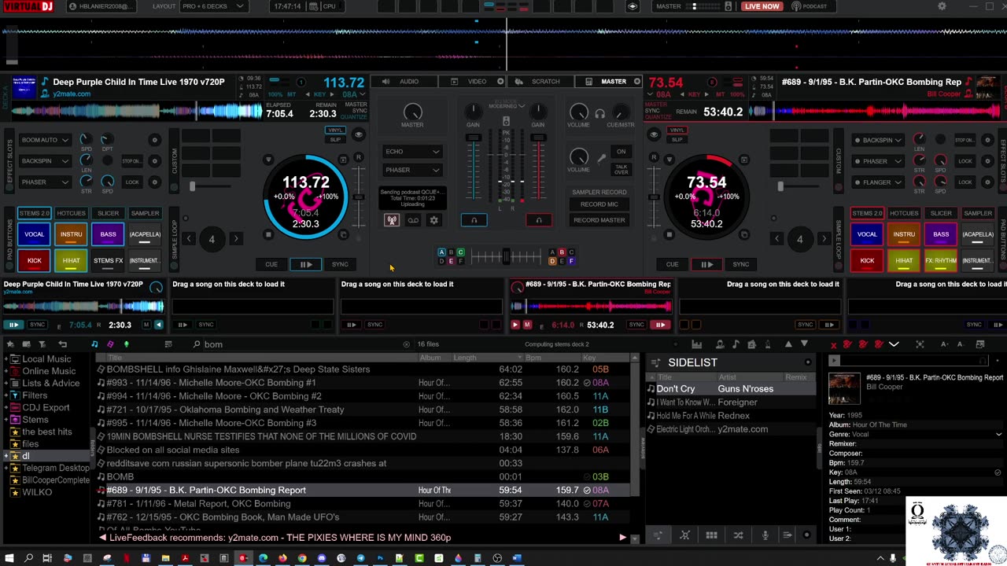Toggle SLIP mode on right deck
This screenshot has width=1007, height=566.
click(677, 139)
